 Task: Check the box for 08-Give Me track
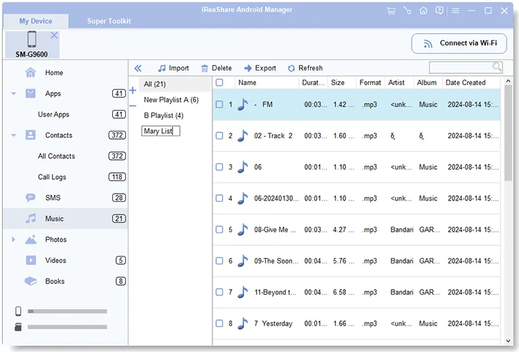[219, 230]
